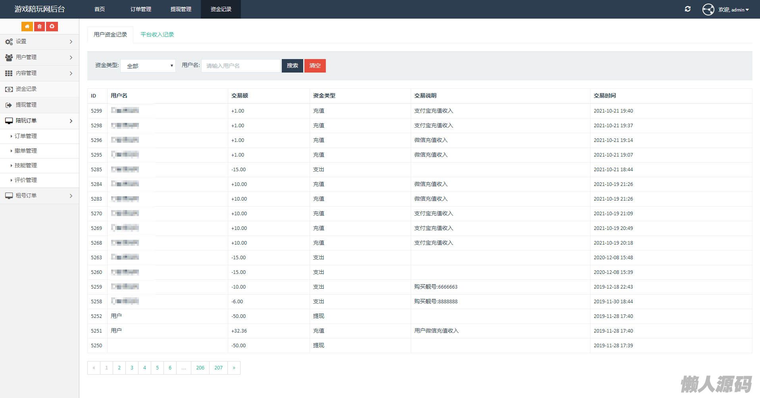Open the 资金类型 dropdown

[148, 66]
